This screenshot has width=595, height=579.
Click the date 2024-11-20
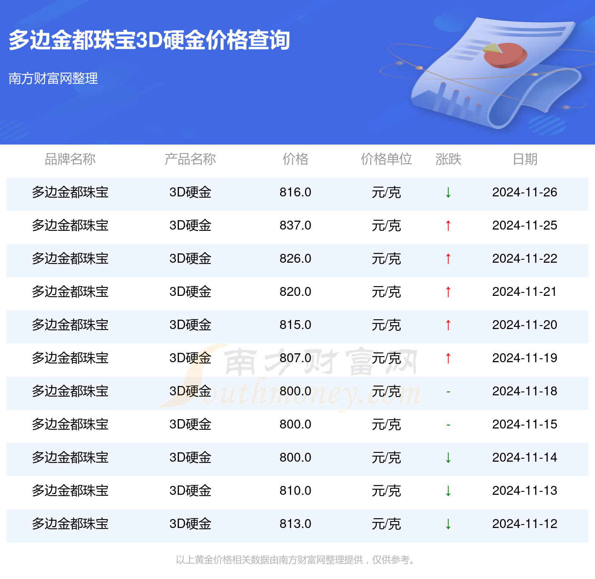click(x=525, y=325)
